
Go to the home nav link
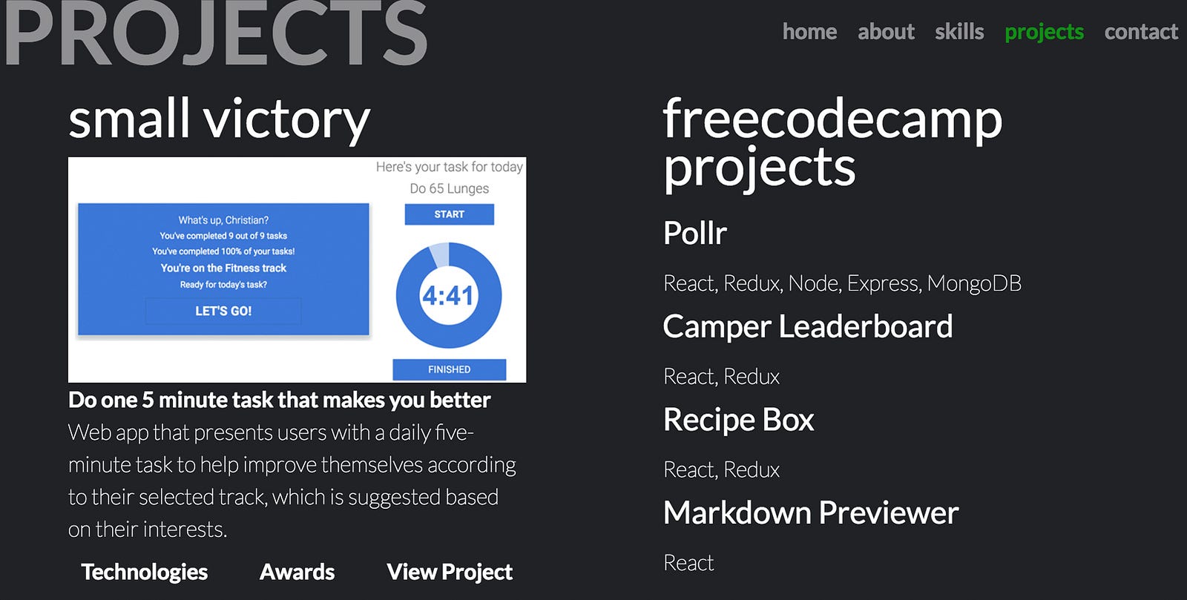point(809,32)
